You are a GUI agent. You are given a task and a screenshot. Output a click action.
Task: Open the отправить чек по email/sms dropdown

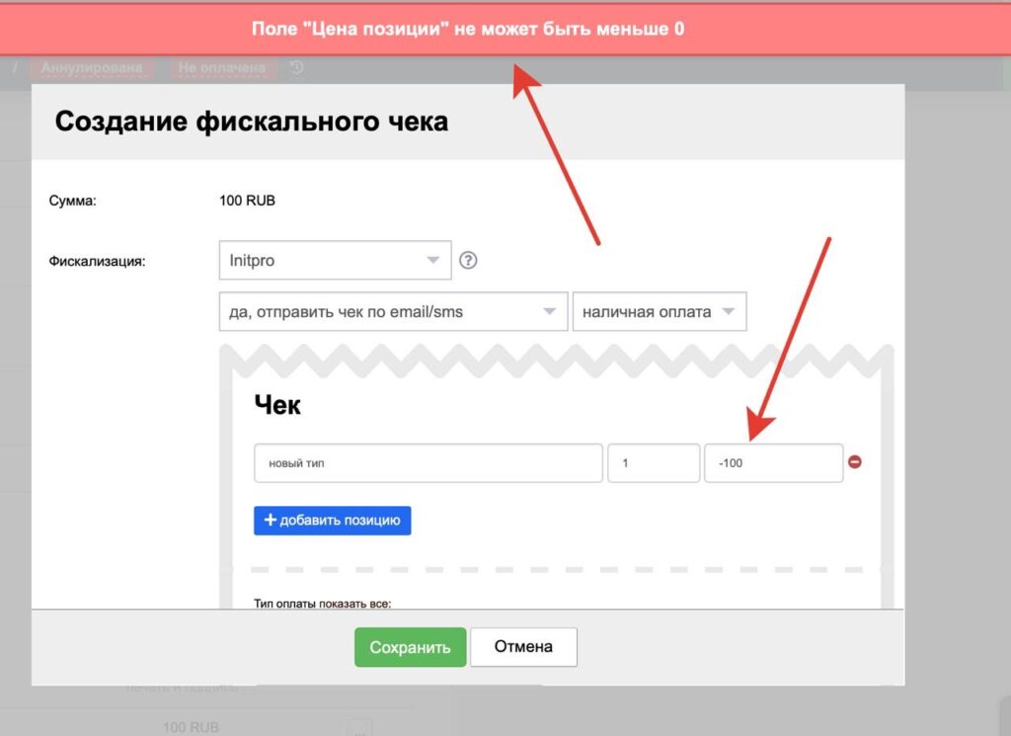[x=393, y=311]
